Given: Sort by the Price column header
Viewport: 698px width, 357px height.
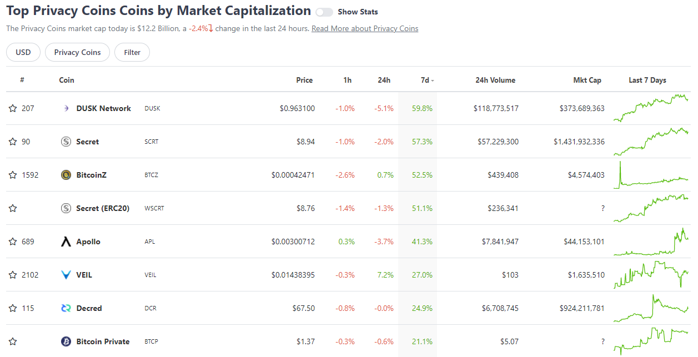Looking at the screenshot, I should click(304, 80).
